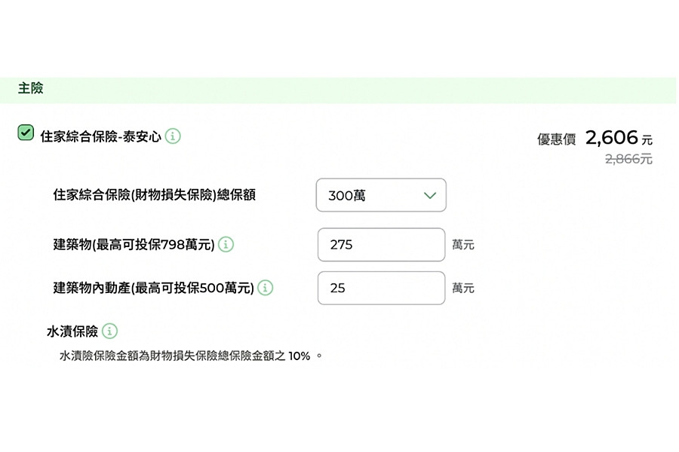The height and width of the screenshot is (452, 679).
Task: Focus the 建築物內動產 field showing 25
Action: (x=381, y=288)
